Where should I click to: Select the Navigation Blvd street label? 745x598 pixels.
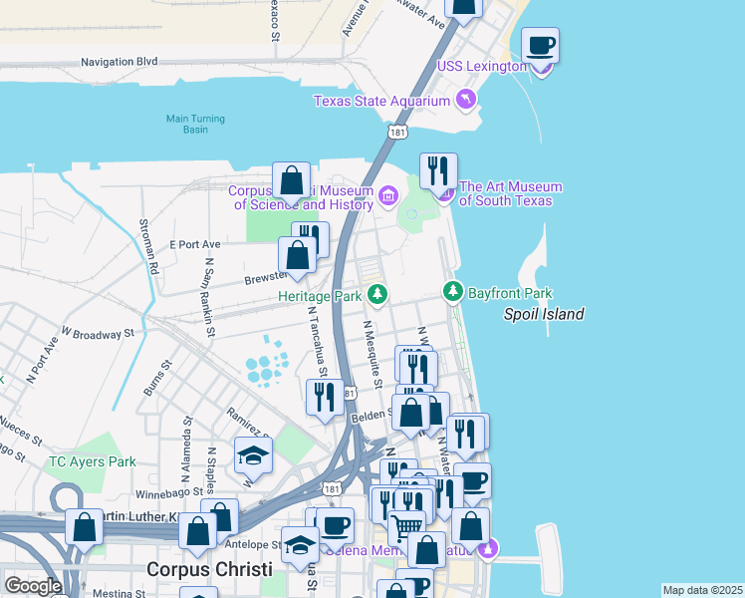(120, 62)
